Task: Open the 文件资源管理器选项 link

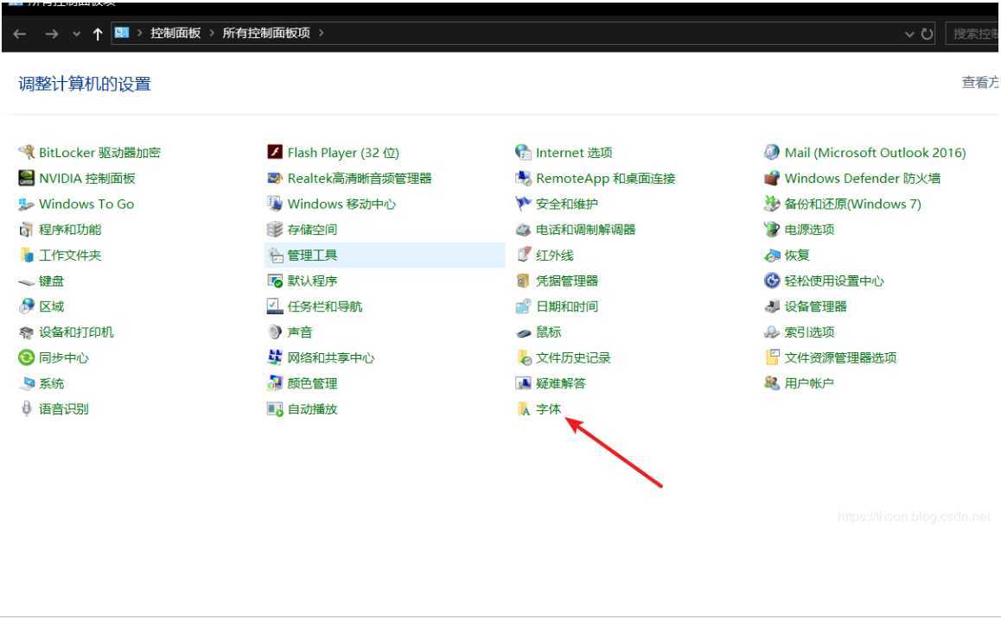Action: tap(840, 357)
